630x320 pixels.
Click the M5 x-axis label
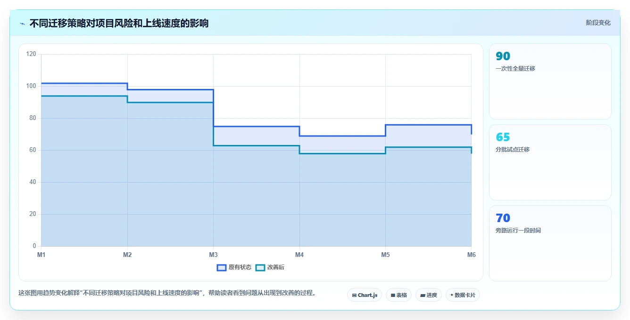(x=385, y=255)
